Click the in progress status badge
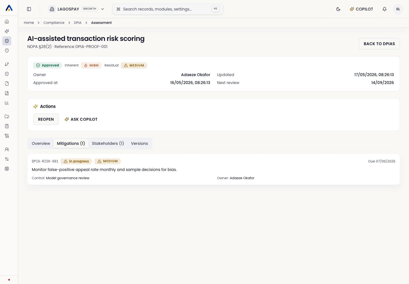This screenshot has height=284, width=409. (76, 161)
